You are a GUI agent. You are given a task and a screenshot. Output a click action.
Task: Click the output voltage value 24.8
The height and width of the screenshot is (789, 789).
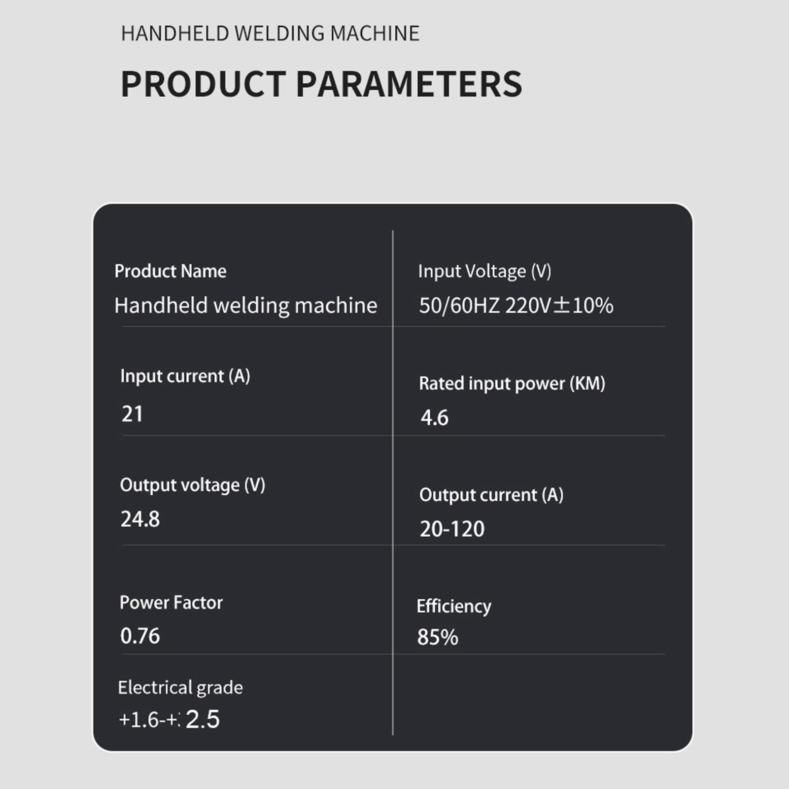pos(140,519)
